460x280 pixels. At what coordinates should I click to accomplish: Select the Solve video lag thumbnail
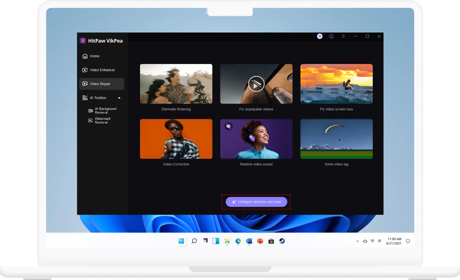pos(336,139)
